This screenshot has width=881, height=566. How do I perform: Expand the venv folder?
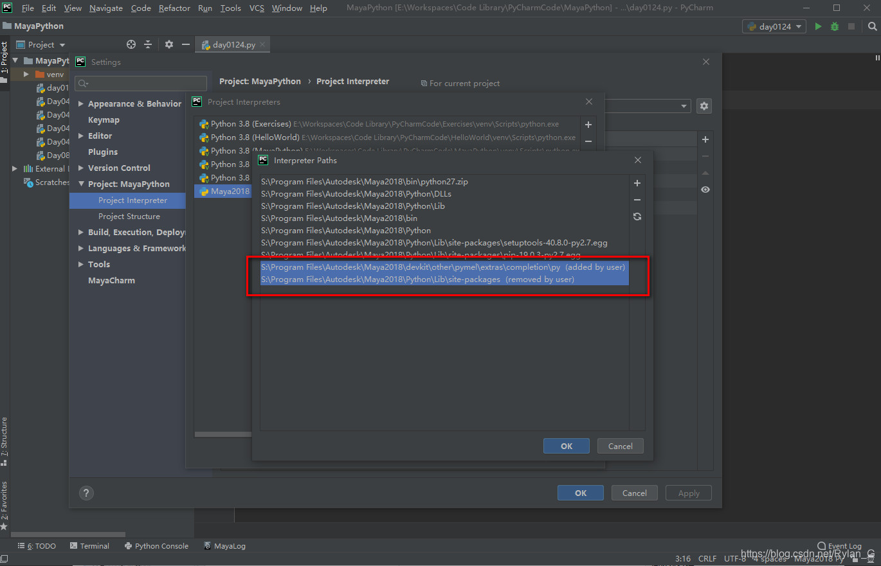click(x=26, y=75)
